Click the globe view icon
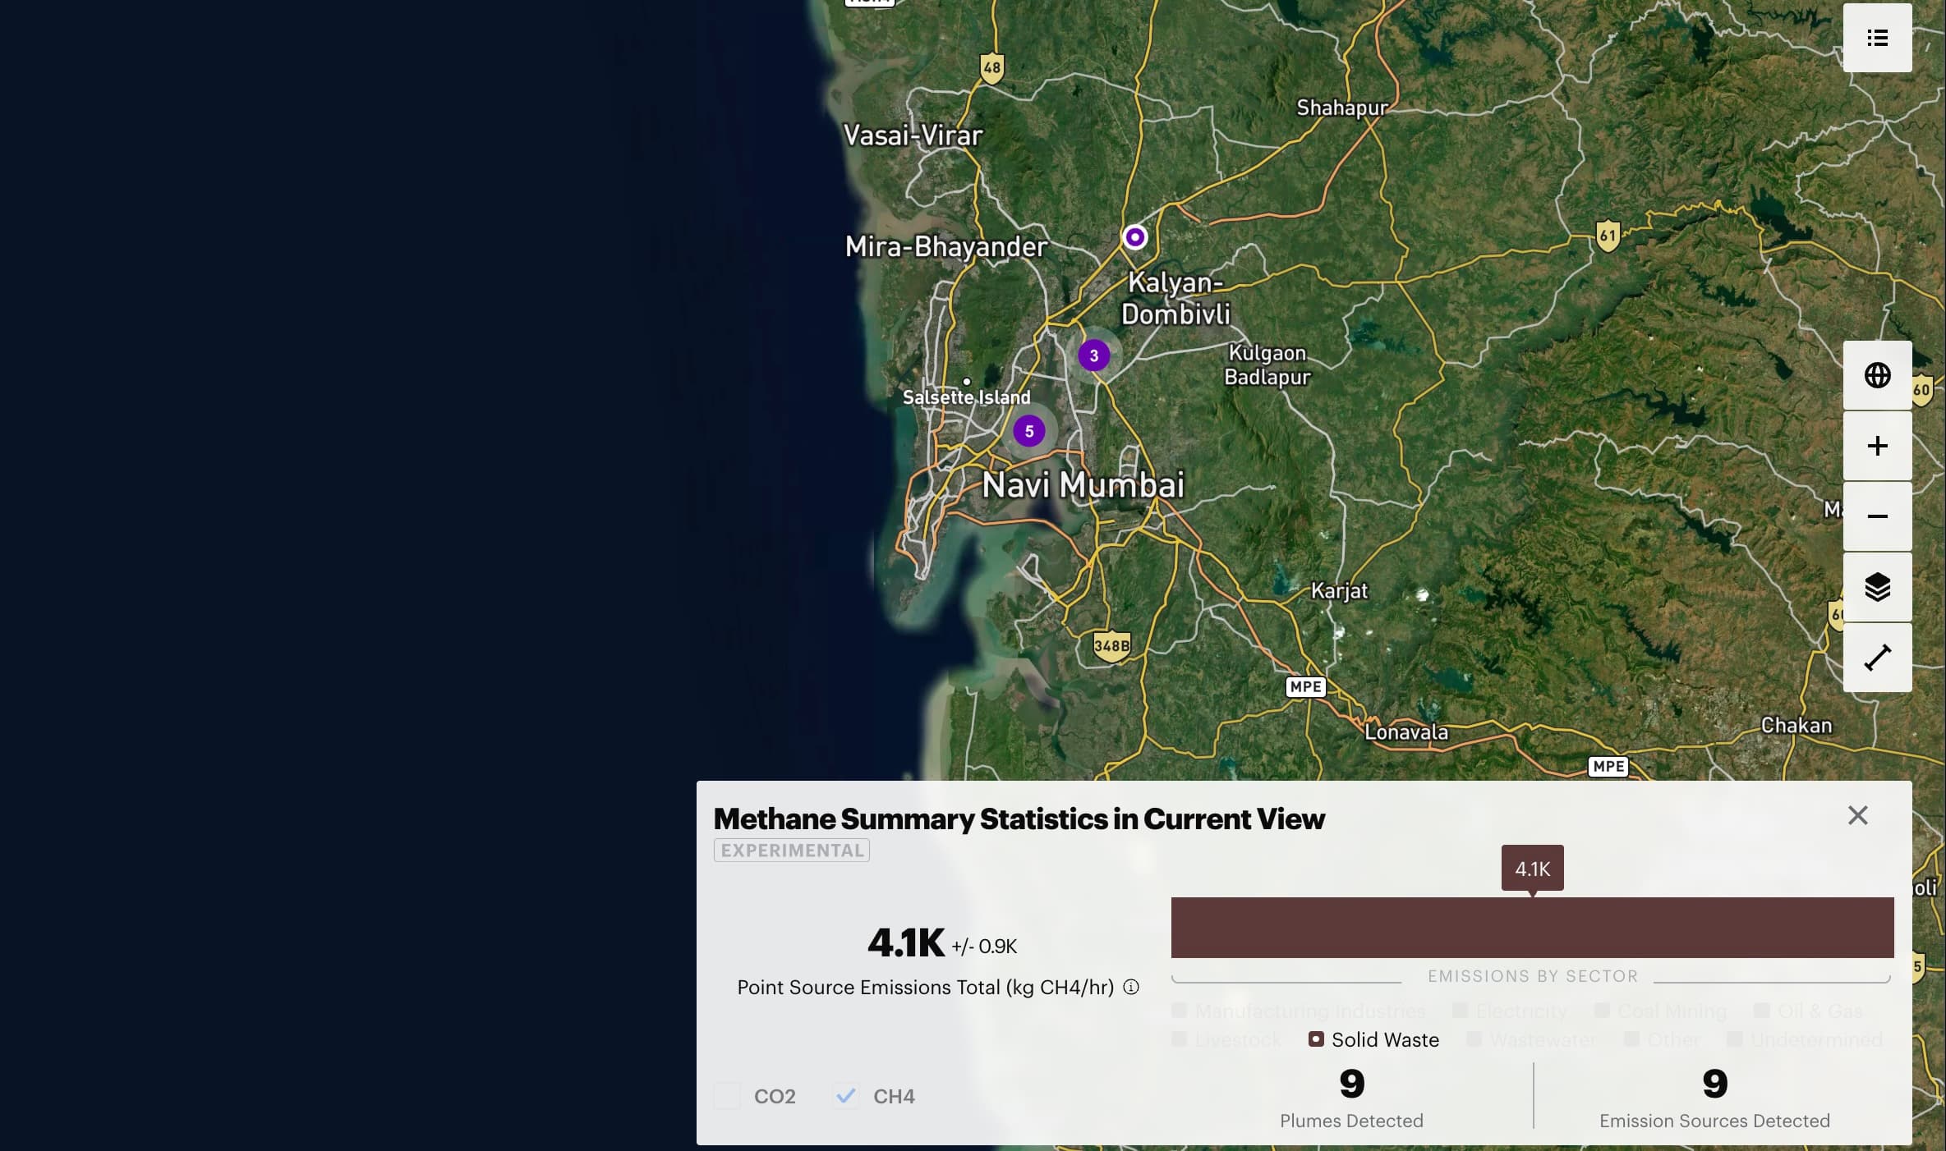The width and height of the screenshot is (1946, 1151). [1877, 375]
